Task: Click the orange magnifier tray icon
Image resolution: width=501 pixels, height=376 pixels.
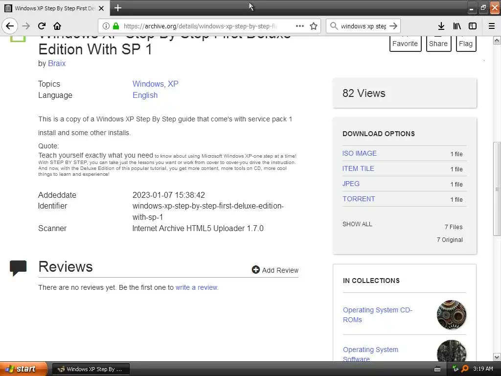Action: tap(465, 369)
